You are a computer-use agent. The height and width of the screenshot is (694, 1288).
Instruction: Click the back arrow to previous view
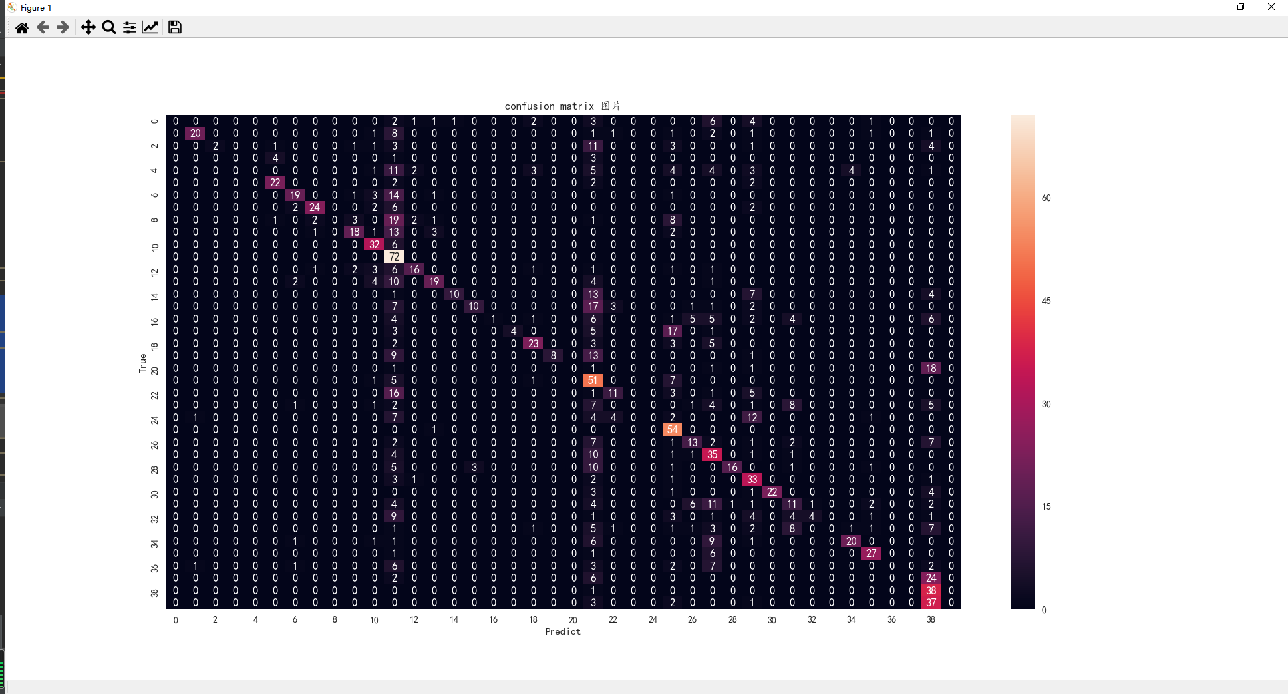[x=43, y=27]
